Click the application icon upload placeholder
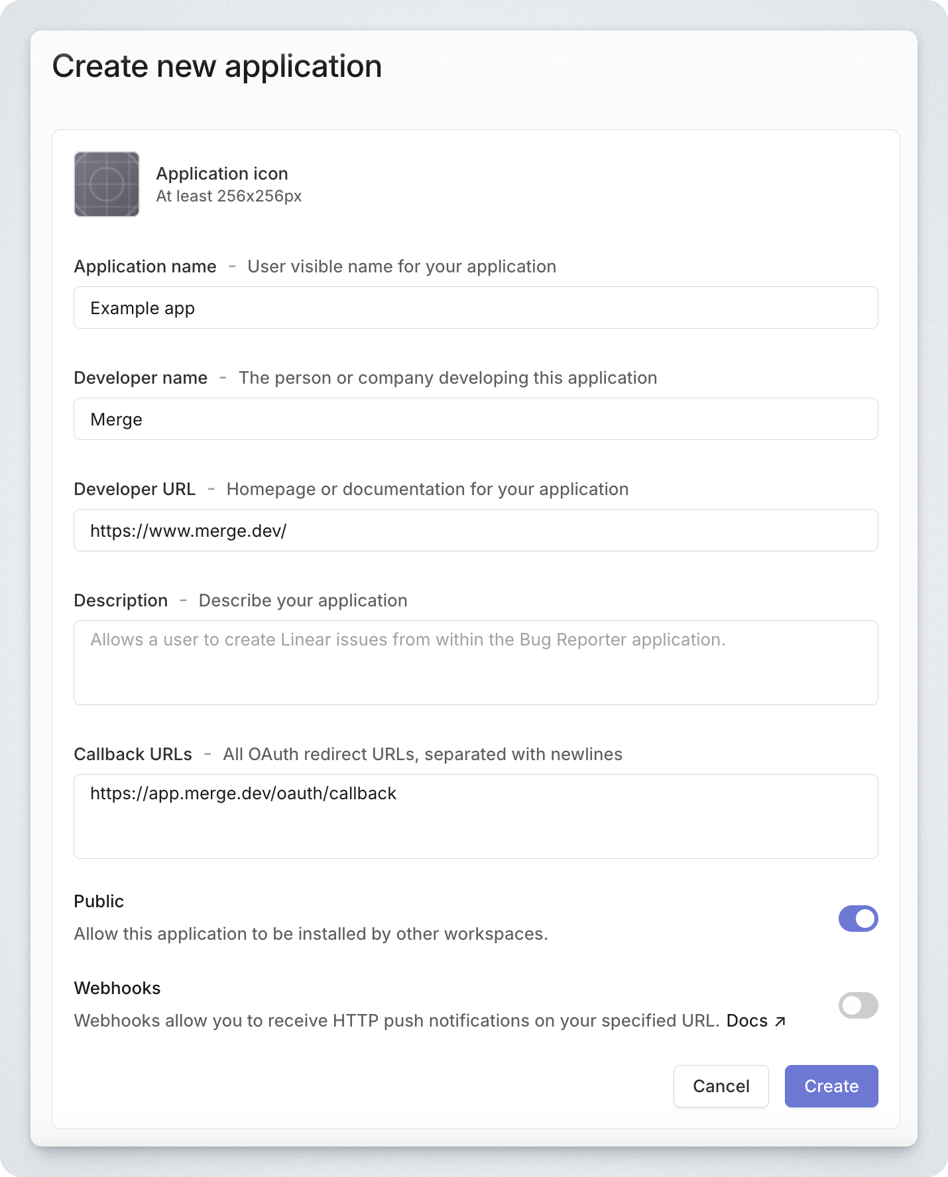This screenshot has width=948, height=1177. point(107,184)
